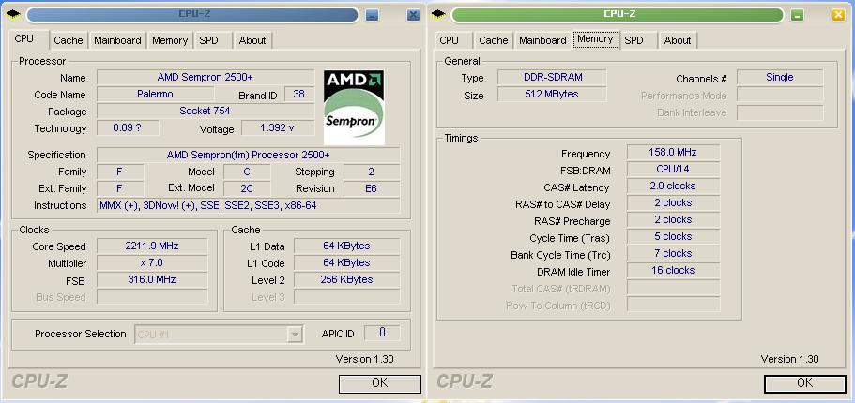Close the right CPU-Z window

tap(838, 15)
